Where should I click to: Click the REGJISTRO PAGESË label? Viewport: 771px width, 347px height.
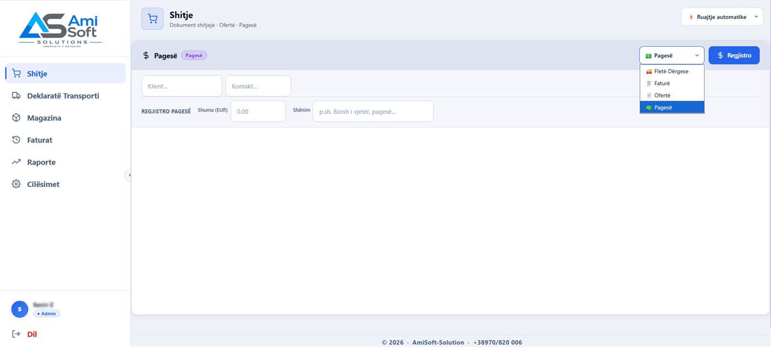point(166,112)
